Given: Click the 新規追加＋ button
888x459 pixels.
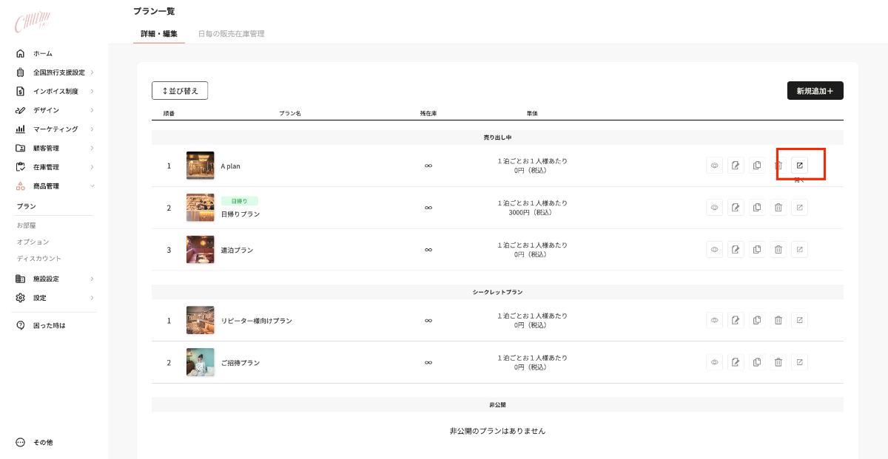Looking at the screenshot, I should pos(815,91).
